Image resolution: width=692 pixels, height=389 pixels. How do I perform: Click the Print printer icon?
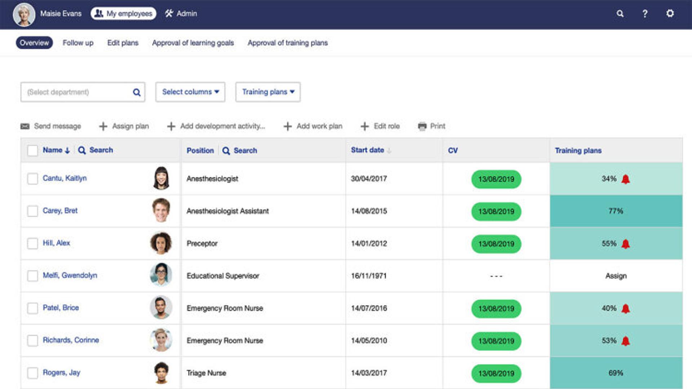tap(422, 126)
